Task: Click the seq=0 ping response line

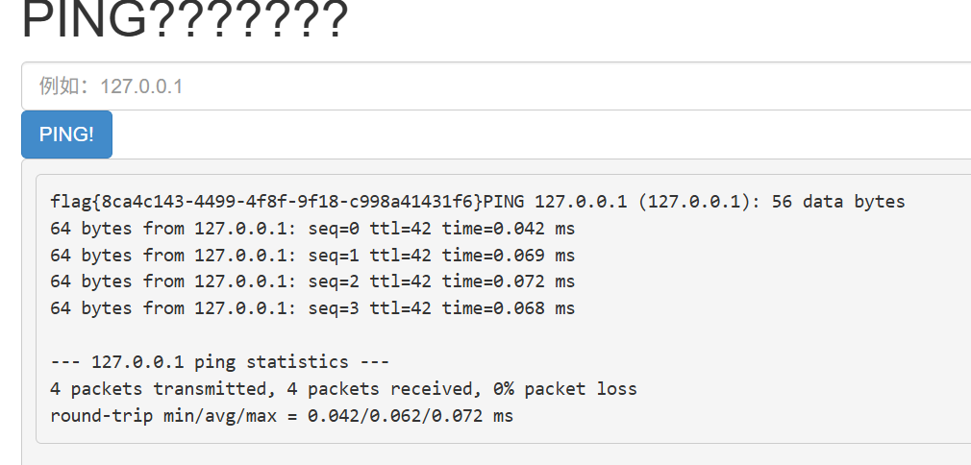Action: click(x=312, y=229)
